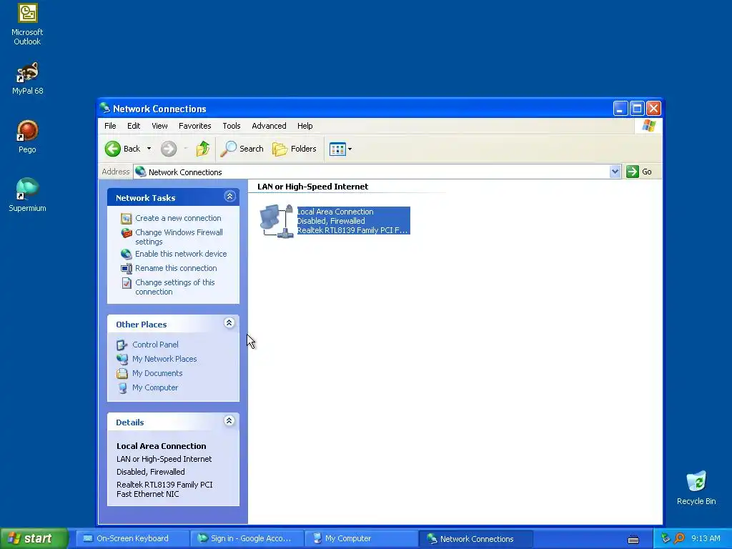Click the Go button beside address bar
The image size is (732, 549).
(x=640, y=172)
